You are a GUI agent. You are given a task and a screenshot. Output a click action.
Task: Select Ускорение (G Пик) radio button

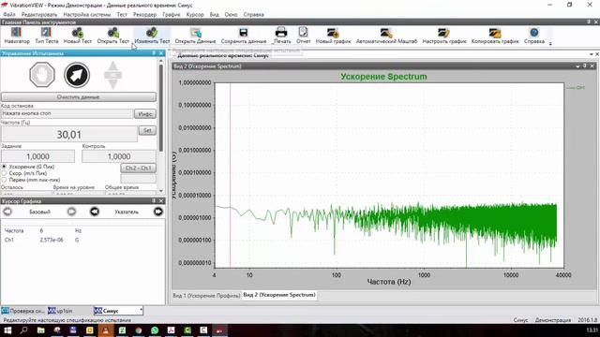[4, 167]
